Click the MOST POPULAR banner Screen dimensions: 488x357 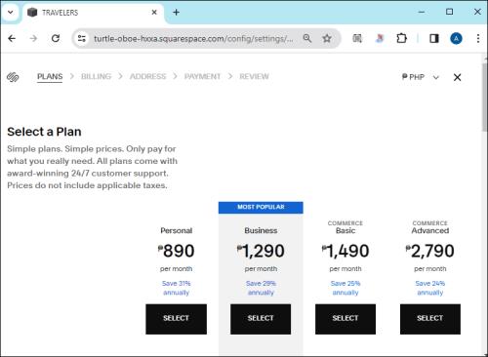tap(261, 207)
